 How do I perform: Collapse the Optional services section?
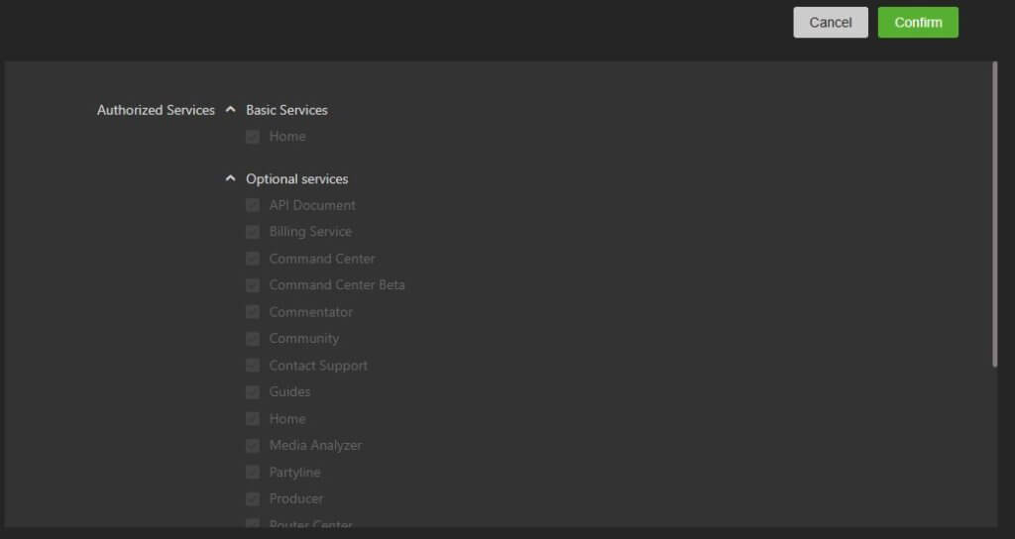[231, 179]
